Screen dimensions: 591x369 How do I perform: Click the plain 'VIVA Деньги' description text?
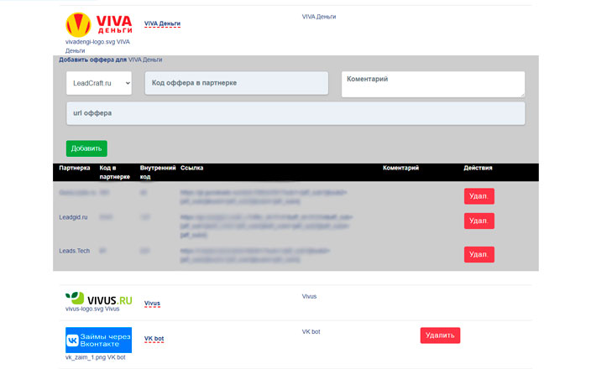[x=319, y=17]
